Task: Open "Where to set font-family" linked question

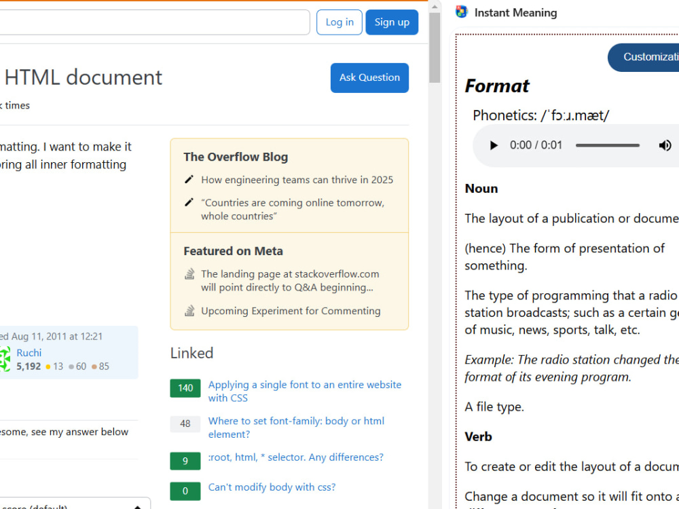Action: (x=296, y=428)
